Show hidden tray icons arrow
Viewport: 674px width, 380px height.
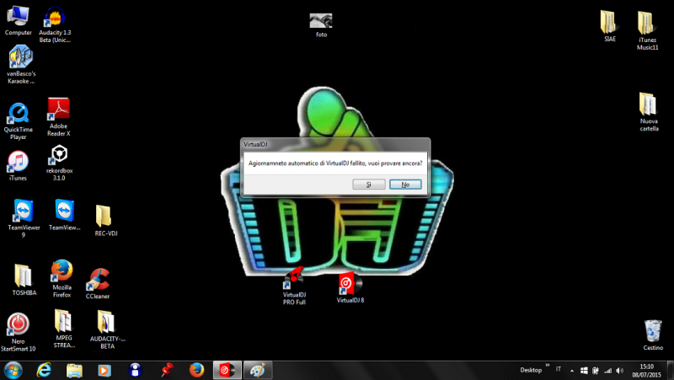pos(572,371)
